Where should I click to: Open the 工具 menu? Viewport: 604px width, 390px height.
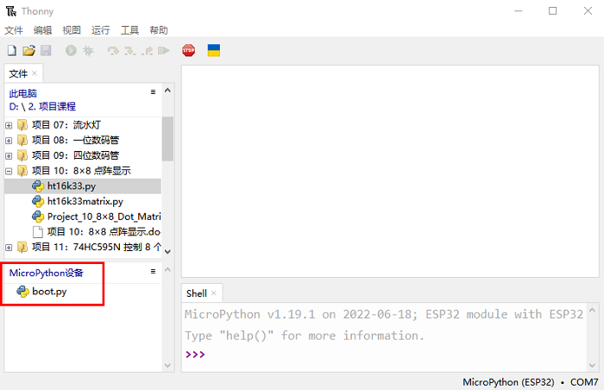point(129,30)
